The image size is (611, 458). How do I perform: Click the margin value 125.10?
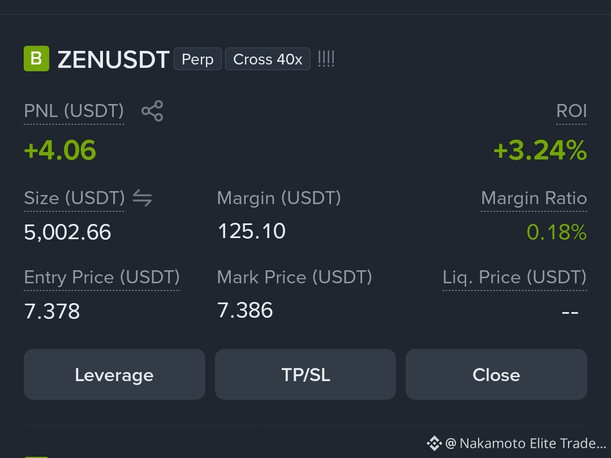(x=252, y=231)
